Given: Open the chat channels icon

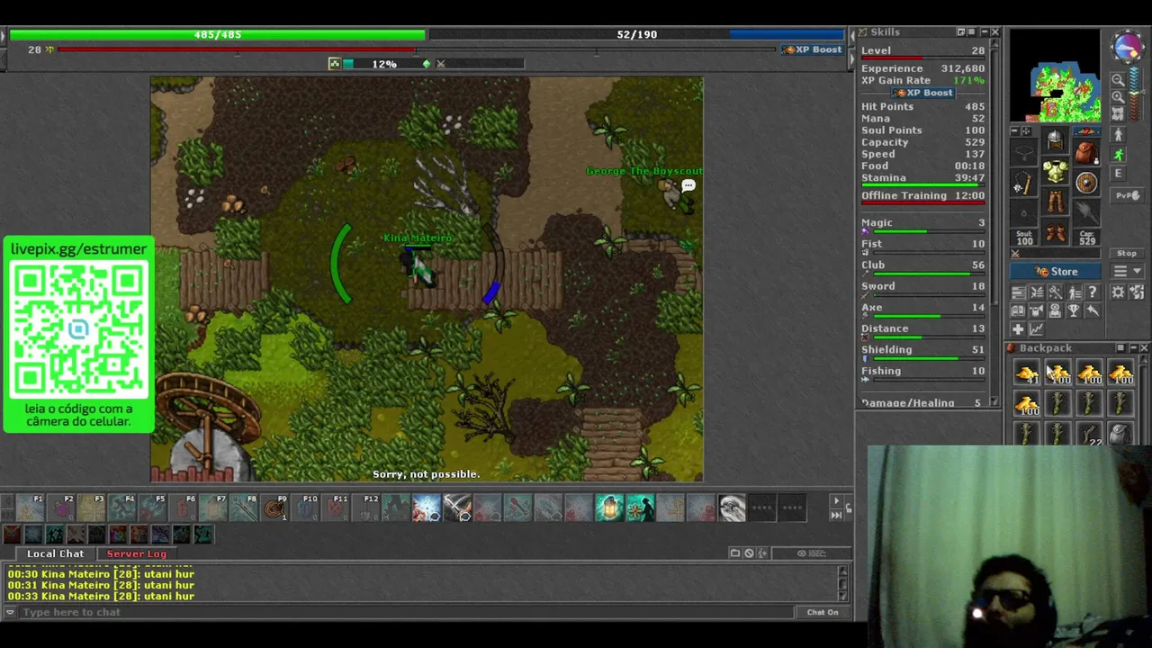Looking at the screenshot, I should (x=734, y=553).
